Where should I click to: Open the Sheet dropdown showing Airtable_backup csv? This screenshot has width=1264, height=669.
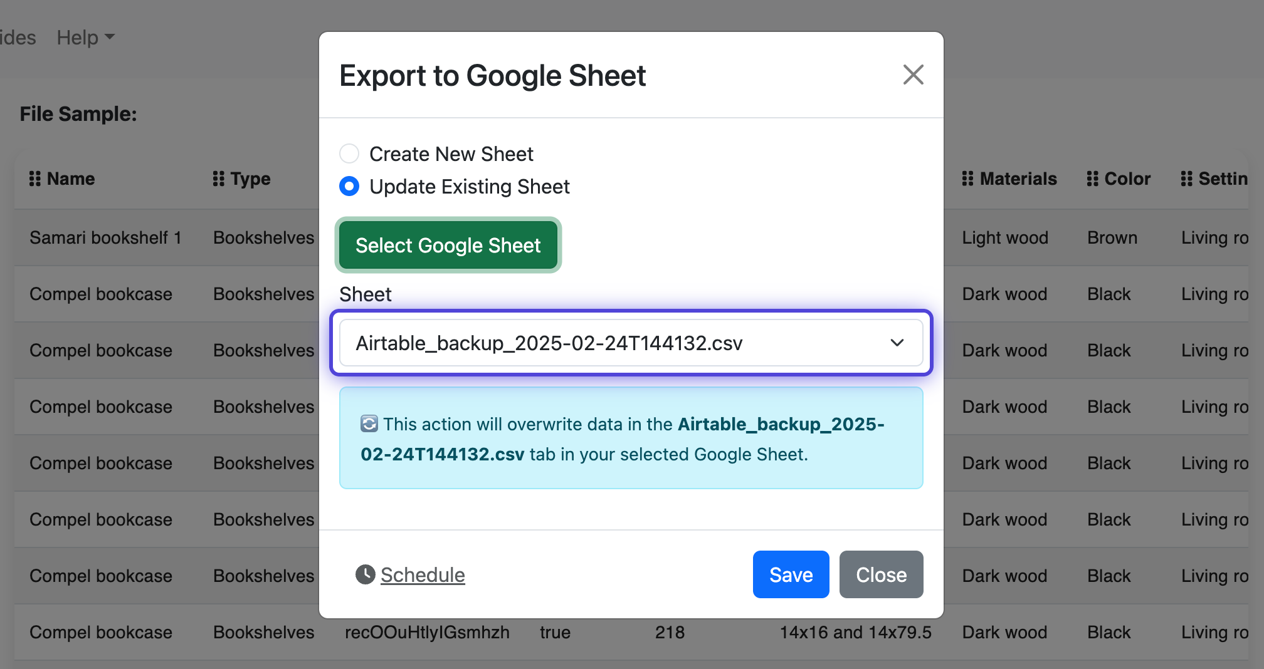(631, 343)
